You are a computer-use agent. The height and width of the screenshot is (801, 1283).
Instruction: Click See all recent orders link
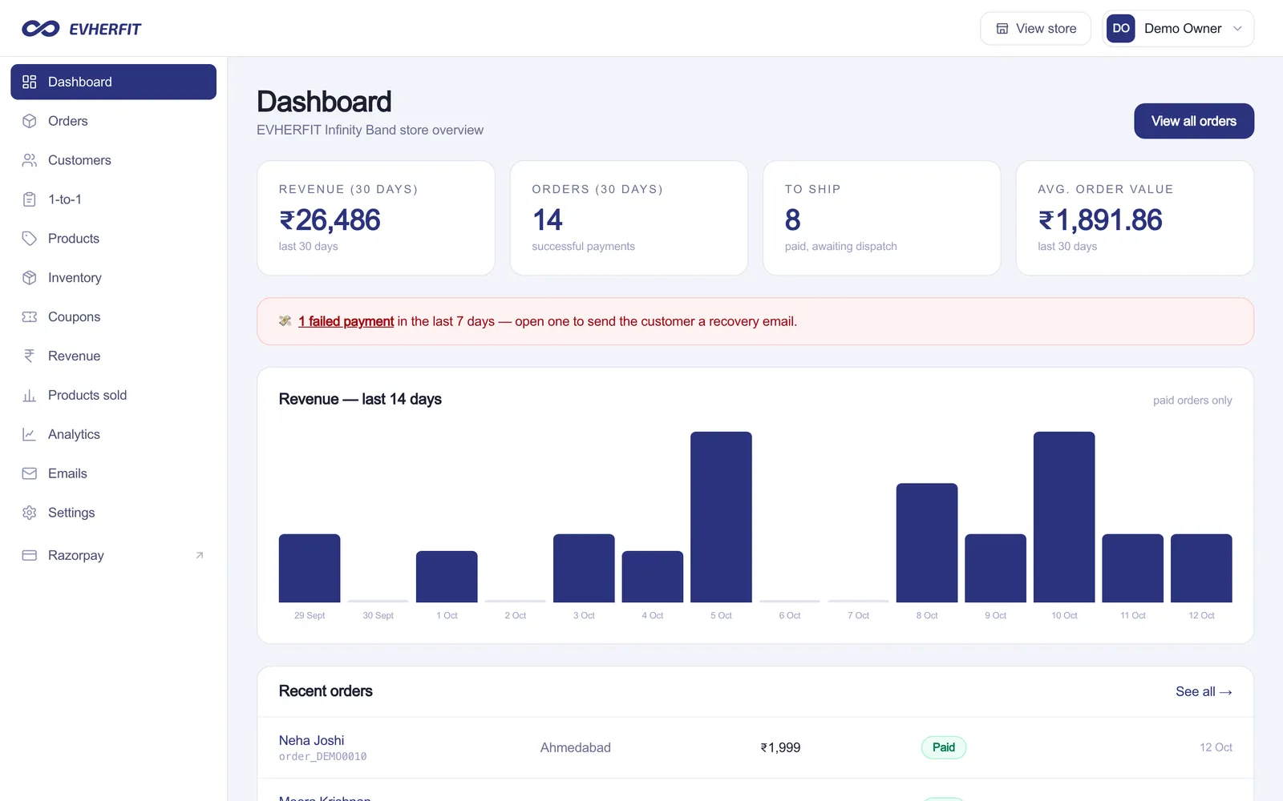[x=1204, y=692]
